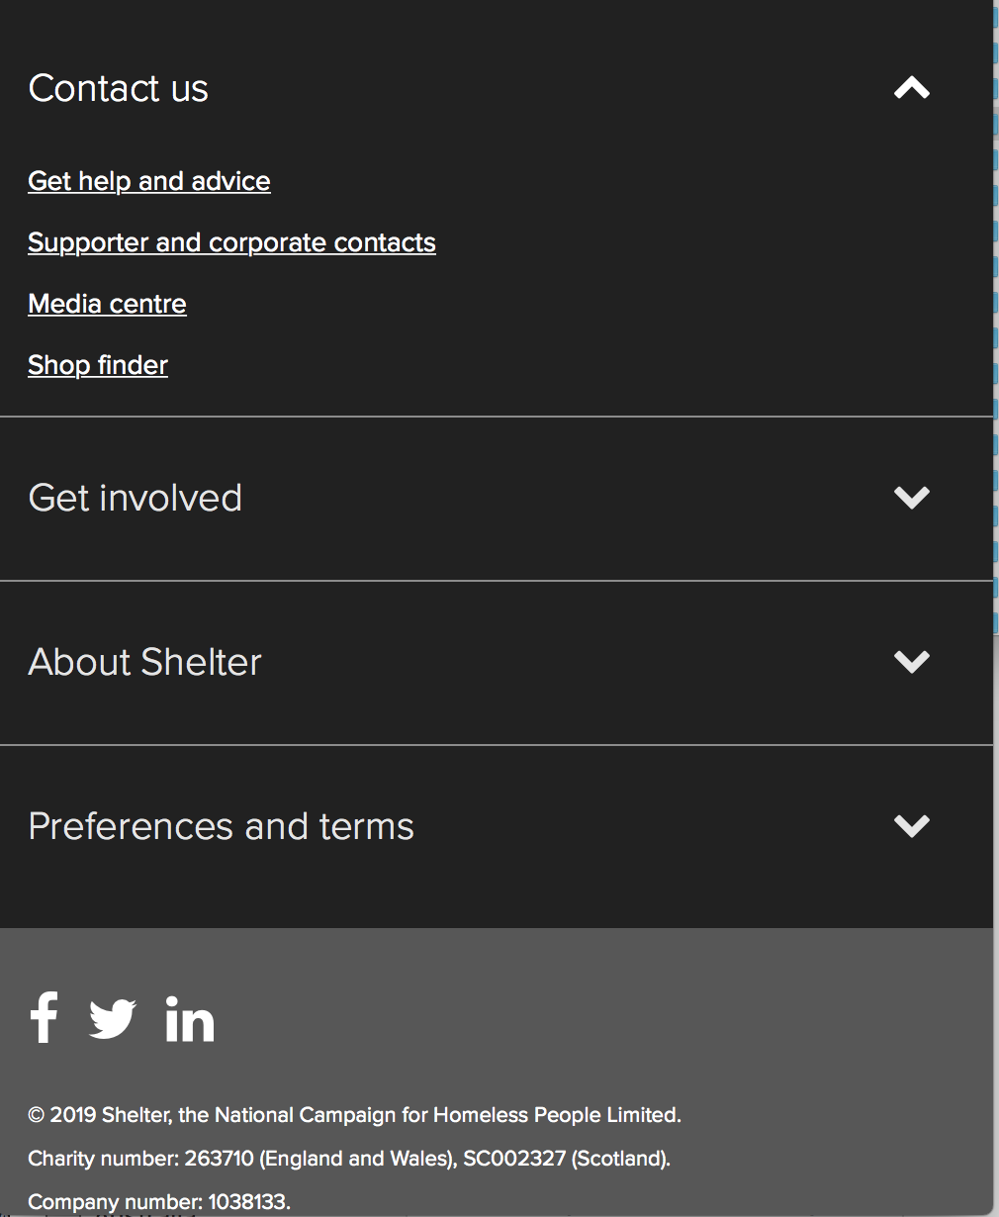The image size is (999, 1217).
Task: Select the Preferences and terms heading
Action: (x=222, y=826)
